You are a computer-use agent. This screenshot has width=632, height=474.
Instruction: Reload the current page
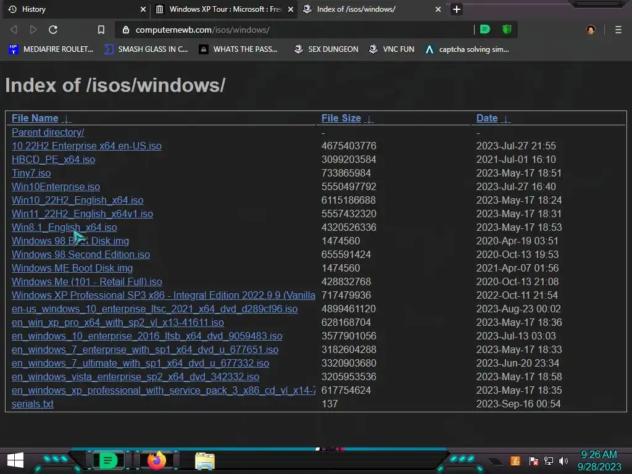(53, 30)
